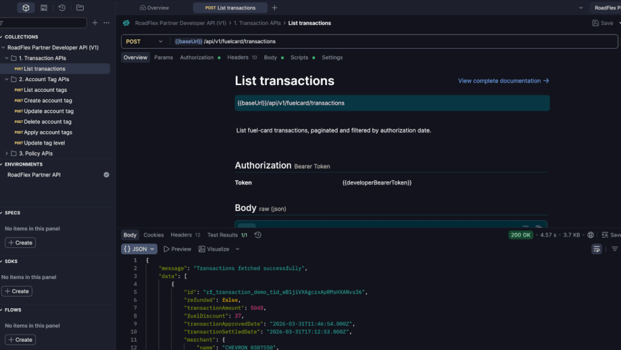Open the Apply account tags request
Viewport: 621px width, 350px height.
pos(48,133)
